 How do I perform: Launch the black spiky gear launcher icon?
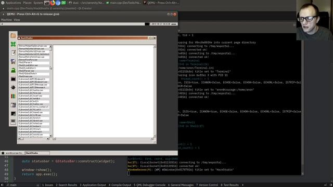(x=13, y=87)
